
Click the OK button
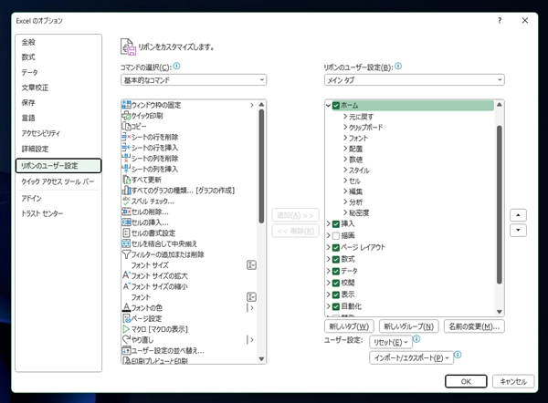coord(466,381)
